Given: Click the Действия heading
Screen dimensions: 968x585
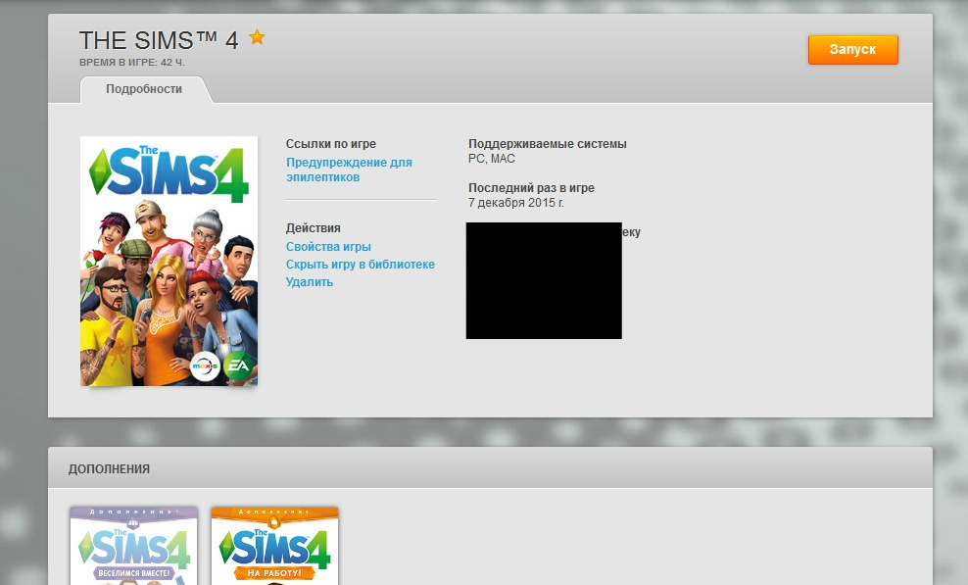Looking at the screenshot, I should [313, 228].
